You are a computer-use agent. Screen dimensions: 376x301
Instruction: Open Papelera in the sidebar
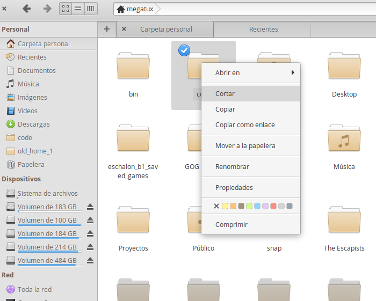[x=49, y=164]
